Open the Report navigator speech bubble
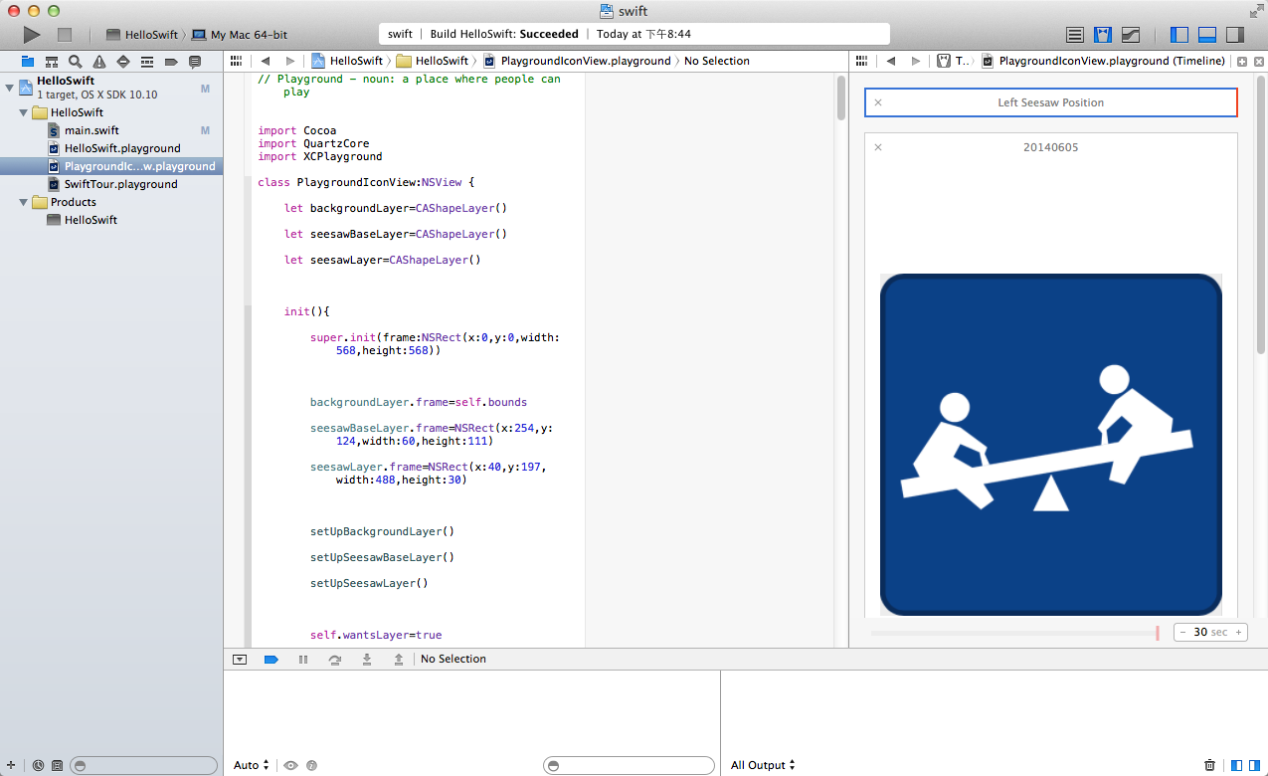 (x=195, y=61)
